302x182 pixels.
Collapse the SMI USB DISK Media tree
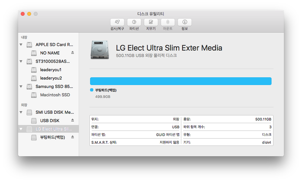click(x=21, y=112)
